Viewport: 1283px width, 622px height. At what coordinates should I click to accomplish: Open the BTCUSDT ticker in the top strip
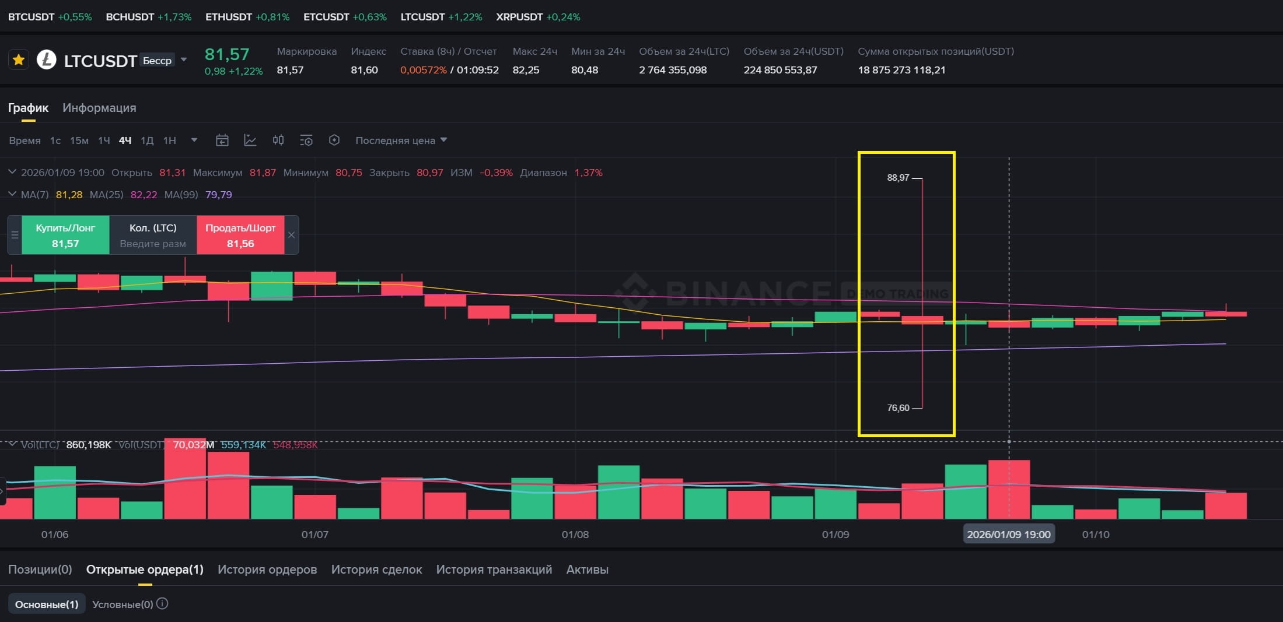(50, 17)
